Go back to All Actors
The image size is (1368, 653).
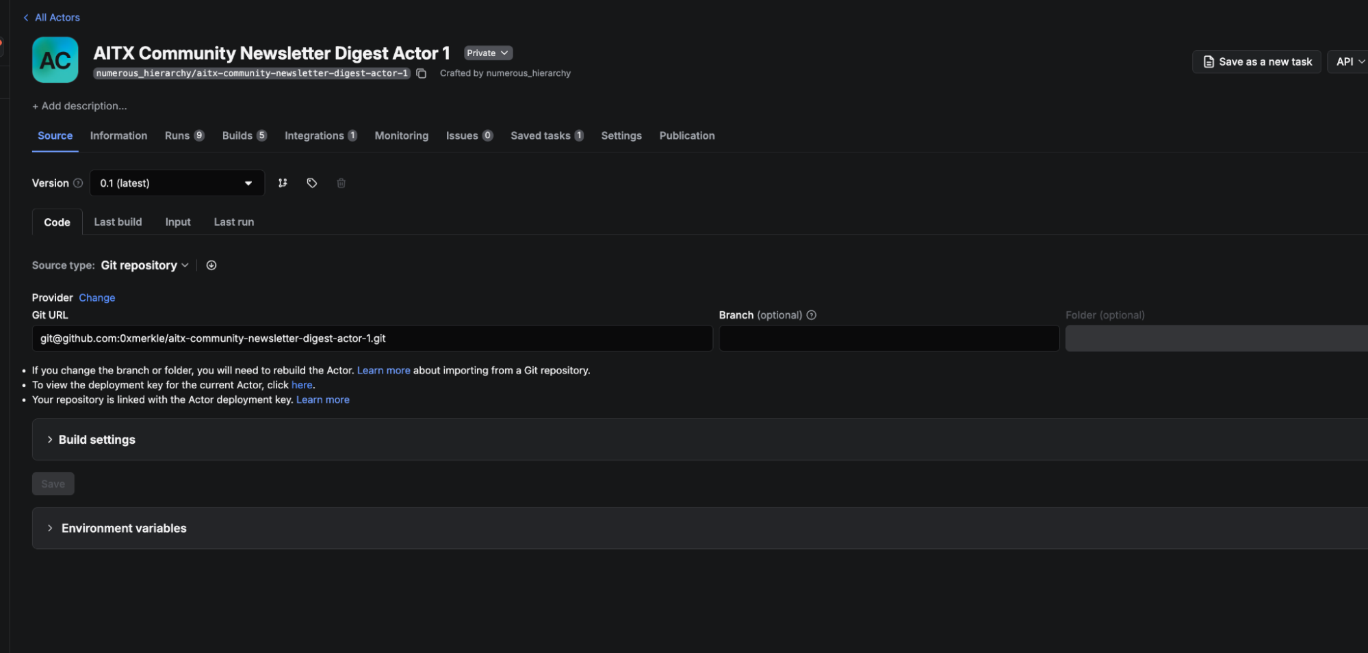pos(51,18)
